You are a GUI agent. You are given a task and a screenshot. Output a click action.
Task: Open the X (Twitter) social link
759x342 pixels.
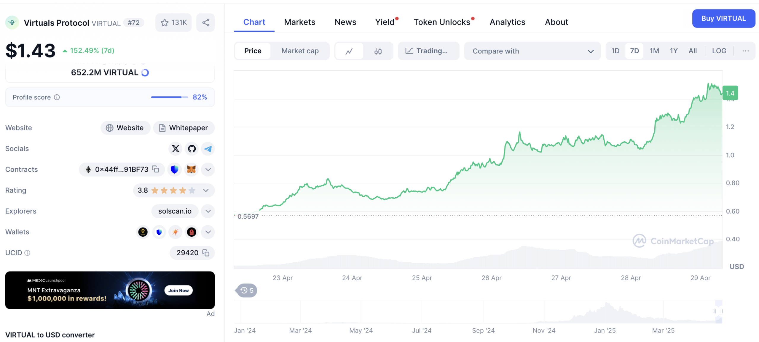(176, 149)
